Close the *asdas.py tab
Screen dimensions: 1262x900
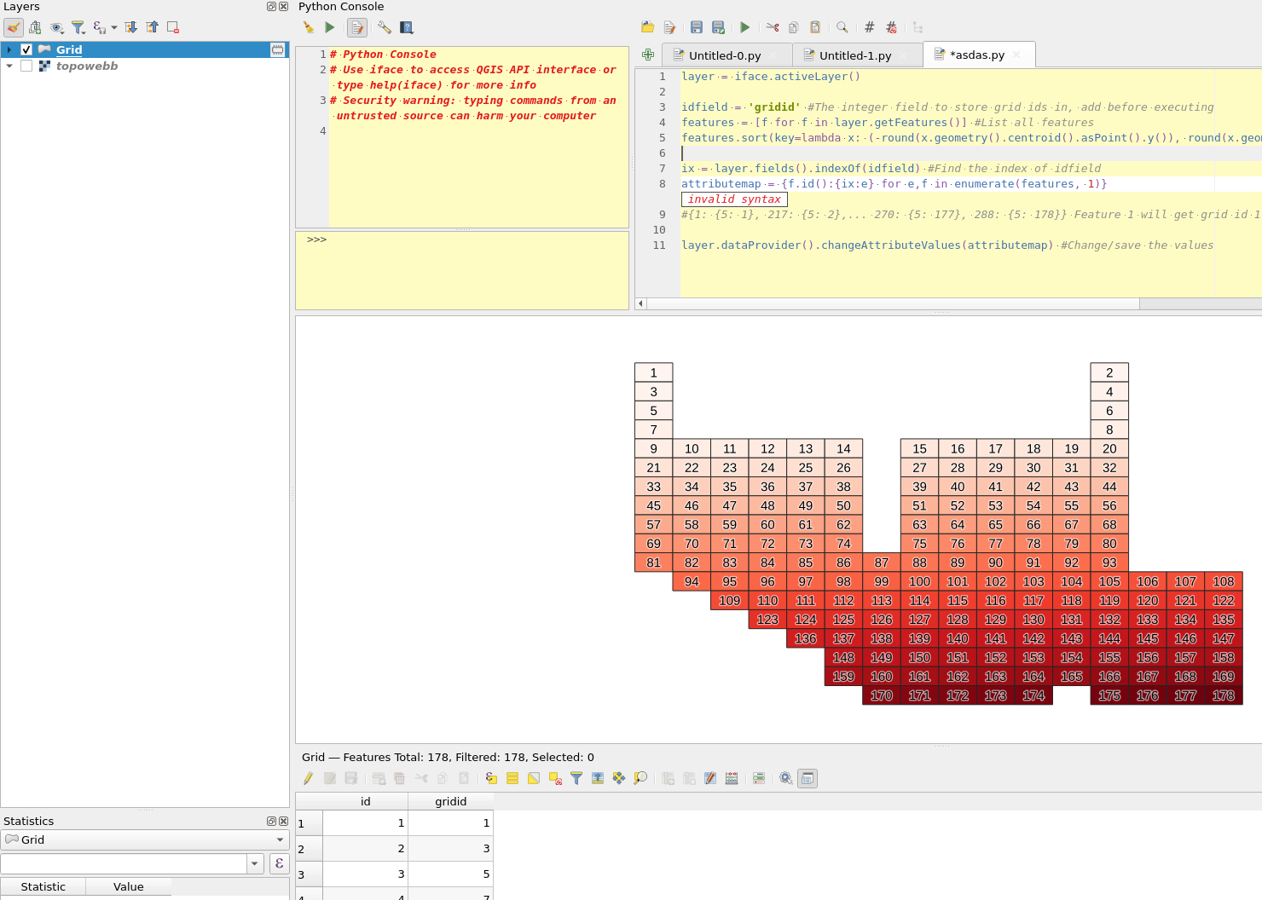pyautogui.click(x=1016, y=55)
